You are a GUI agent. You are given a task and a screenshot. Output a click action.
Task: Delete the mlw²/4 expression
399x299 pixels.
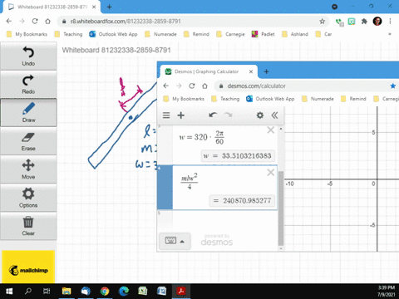(271, 173)
